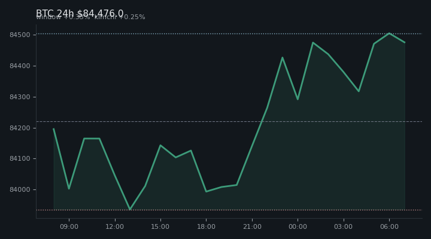
Task: Click the 00:00 time axis label
Action: (x=298, y=226)
